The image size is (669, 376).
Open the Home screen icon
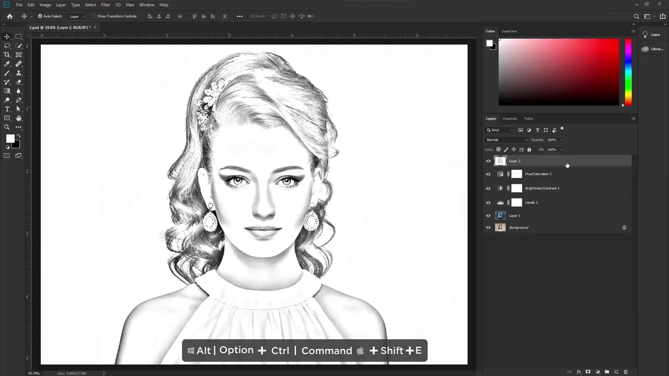tap(9, 16)
